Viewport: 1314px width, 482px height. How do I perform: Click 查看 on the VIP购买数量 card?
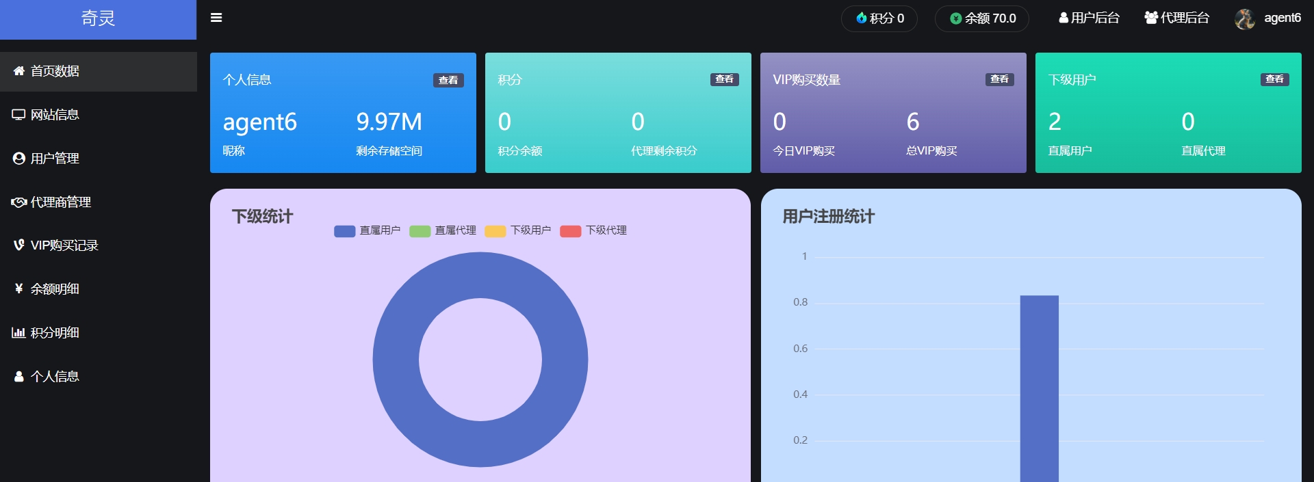tap(999, 79)
